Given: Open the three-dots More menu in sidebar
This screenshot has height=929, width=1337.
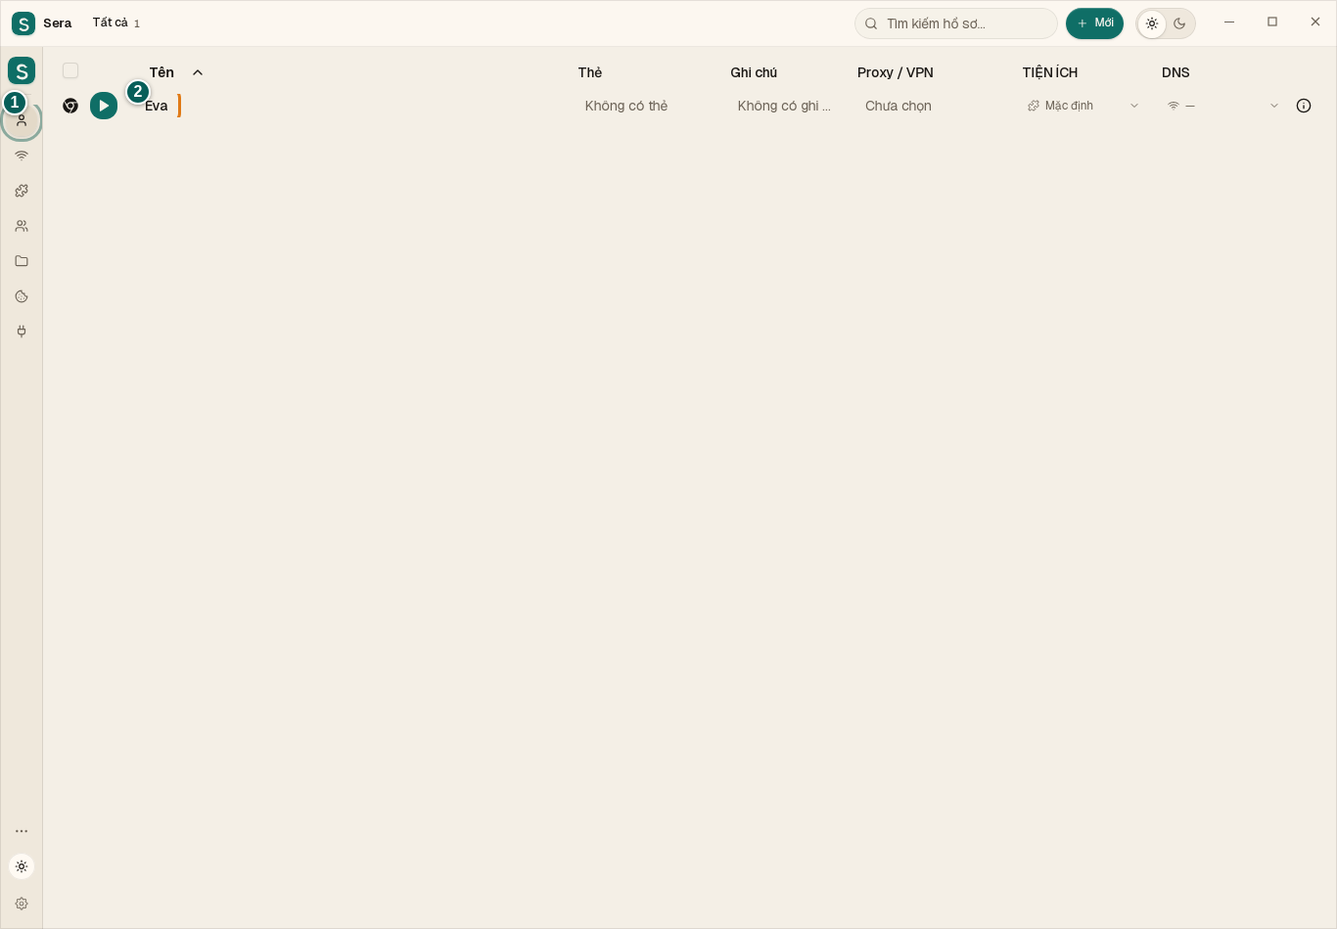Looking at the screenshot, I should click(x=22, y=831).
